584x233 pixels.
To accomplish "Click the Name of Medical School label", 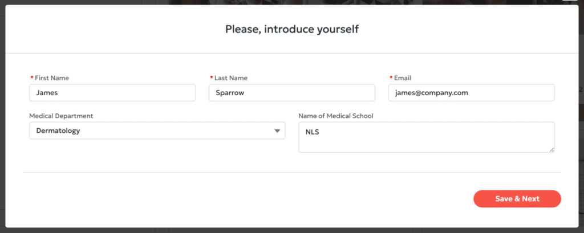I will click(335, 116).
